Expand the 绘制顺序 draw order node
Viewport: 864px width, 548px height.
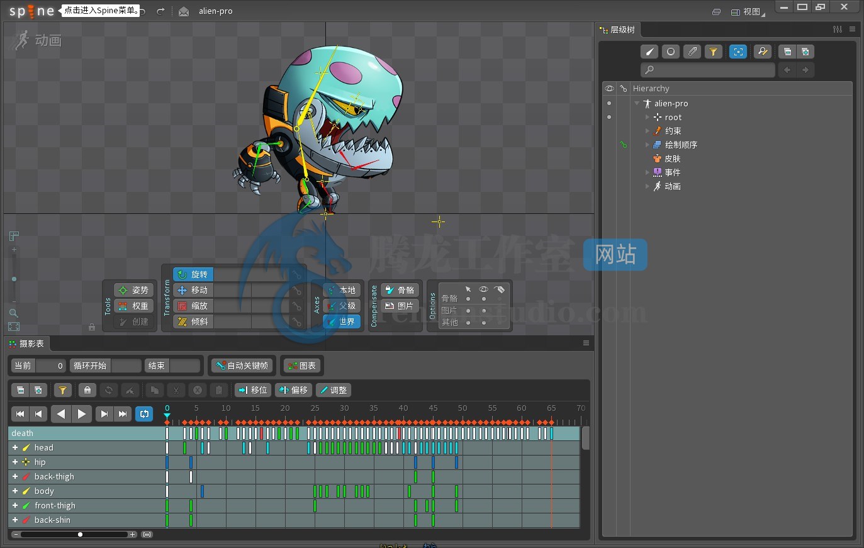(x=647, y=145)
